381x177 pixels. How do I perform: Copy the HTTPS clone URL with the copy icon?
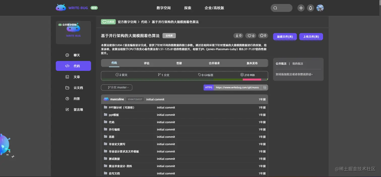click(x=265, y=87)
